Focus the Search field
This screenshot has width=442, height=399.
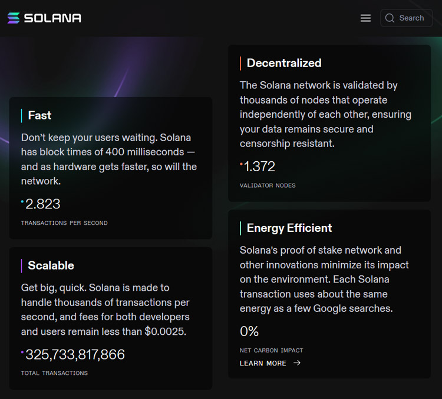click(406, 18)
